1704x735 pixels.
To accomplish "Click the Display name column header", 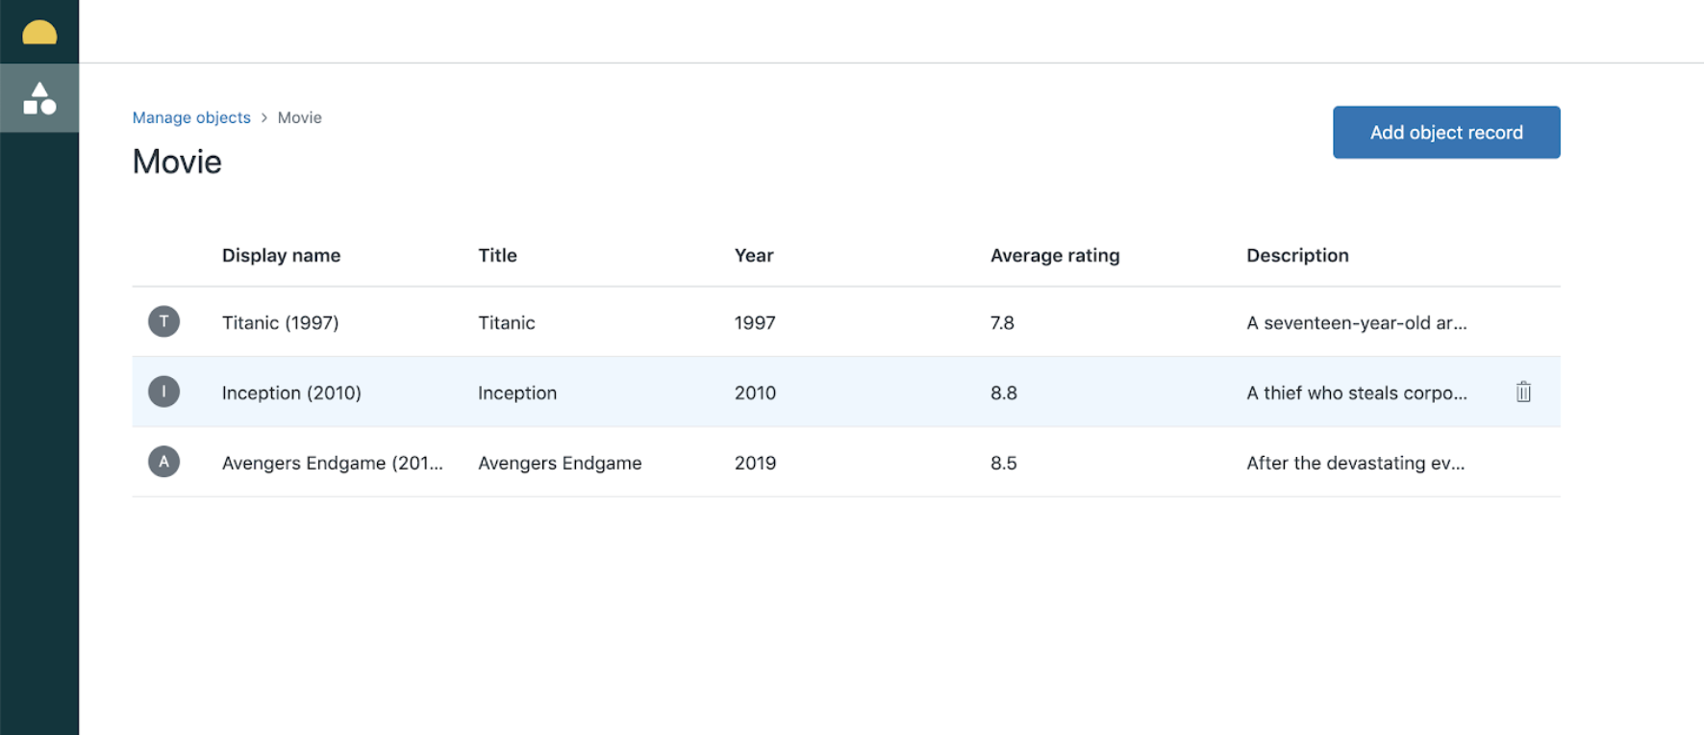I will pyautogui.click(x=281, y=256).
